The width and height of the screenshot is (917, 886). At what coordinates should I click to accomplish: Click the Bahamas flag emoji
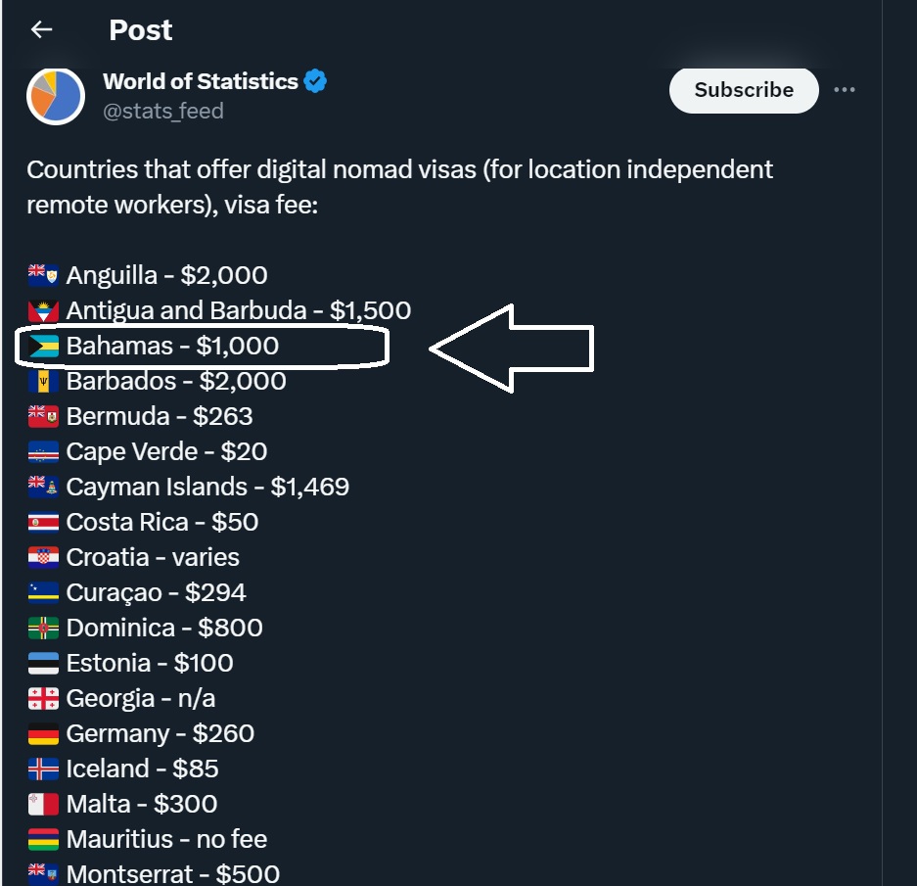click(x=43, y=347)
